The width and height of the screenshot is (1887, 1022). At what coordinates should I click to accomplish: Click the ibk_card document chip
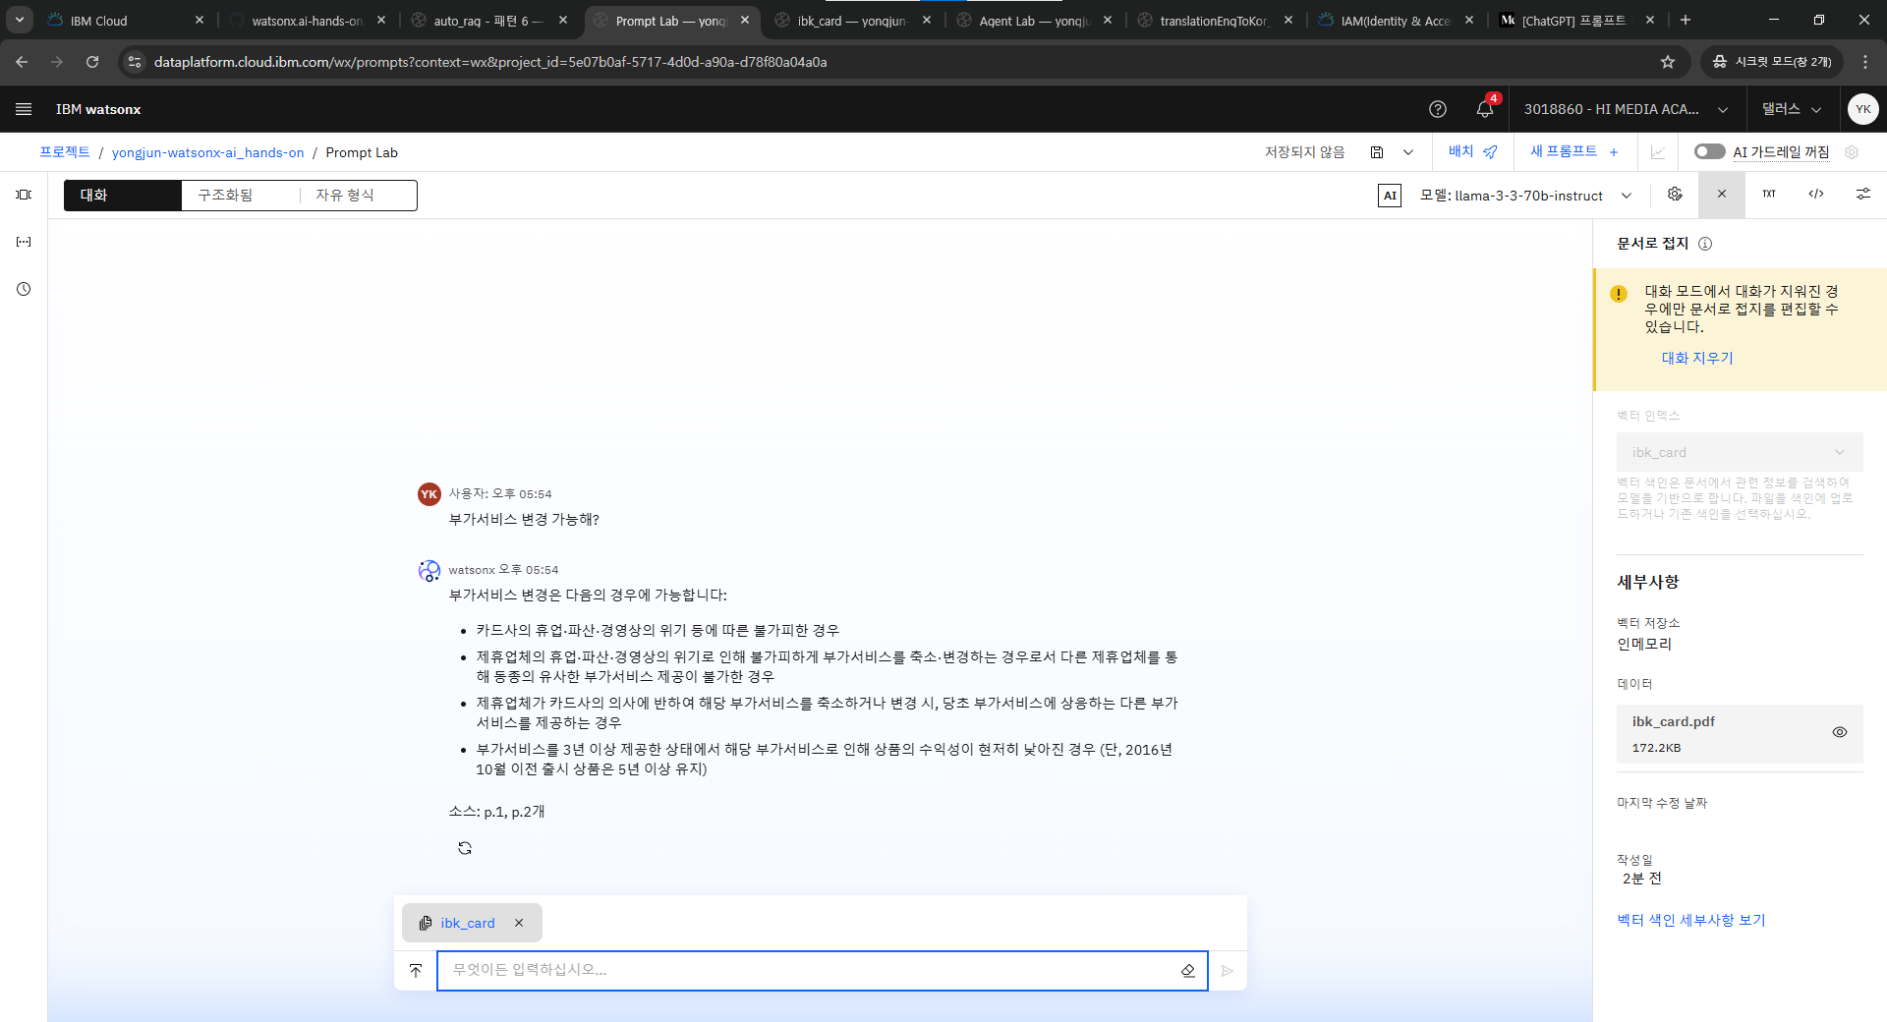point(468,923)
